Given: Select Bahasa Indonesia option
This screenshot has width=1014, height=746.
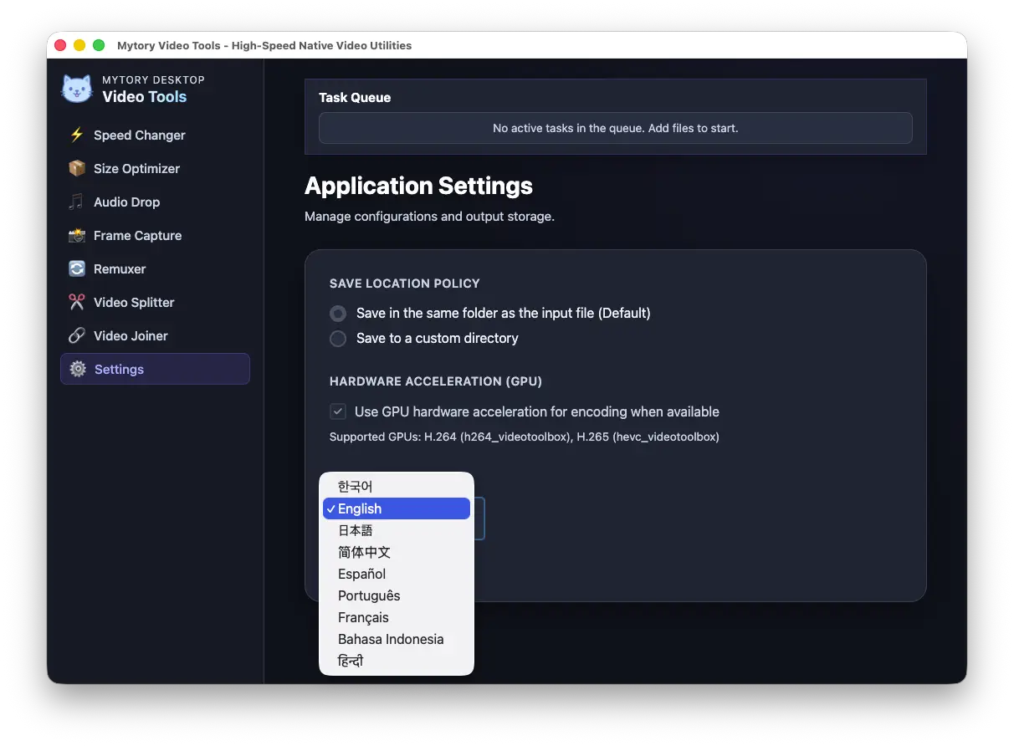Looking at the screenshot, I should [397, 639].
